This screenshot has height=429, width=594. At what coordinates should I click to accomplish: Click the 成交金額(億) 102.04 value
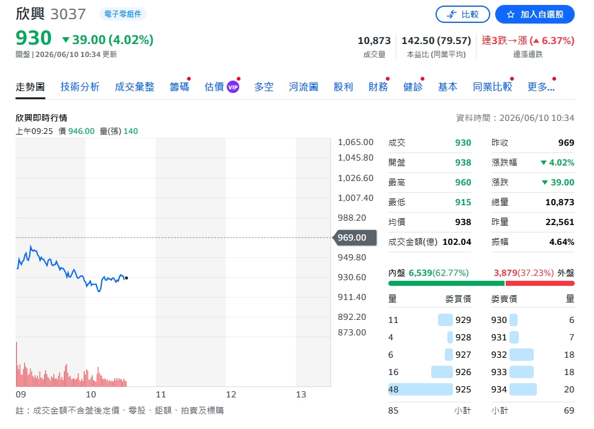point(457,242)
